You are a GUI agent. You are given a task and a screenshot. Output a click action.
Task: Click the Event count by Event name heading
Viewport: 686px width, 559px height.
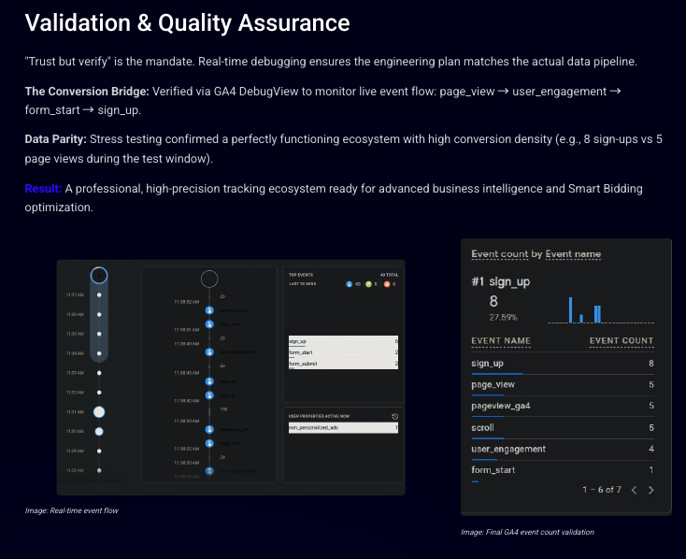coord(536,254)
